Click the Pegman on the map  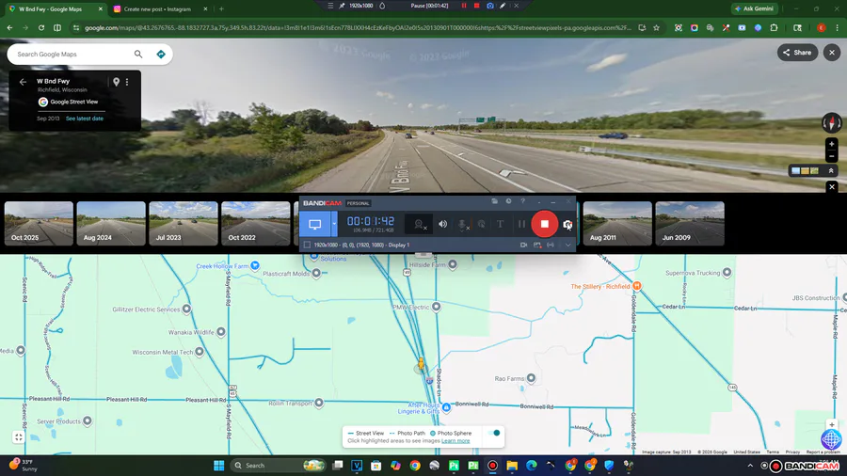click(x=421, y=364)
